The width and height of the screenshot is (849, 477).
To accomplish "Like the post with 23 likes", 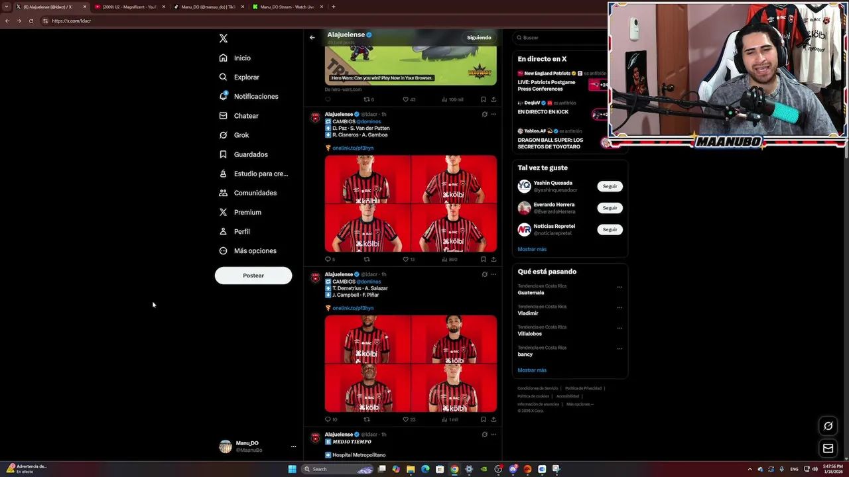I will (409, 419).
